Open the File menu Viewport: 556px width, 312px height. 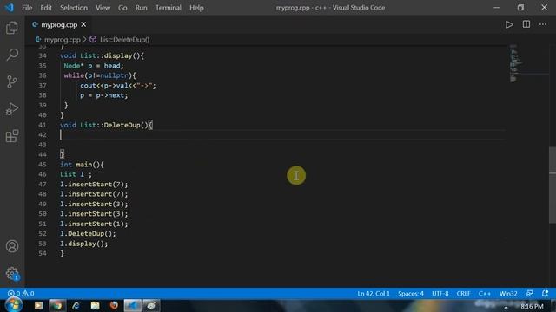pos(27,8)
